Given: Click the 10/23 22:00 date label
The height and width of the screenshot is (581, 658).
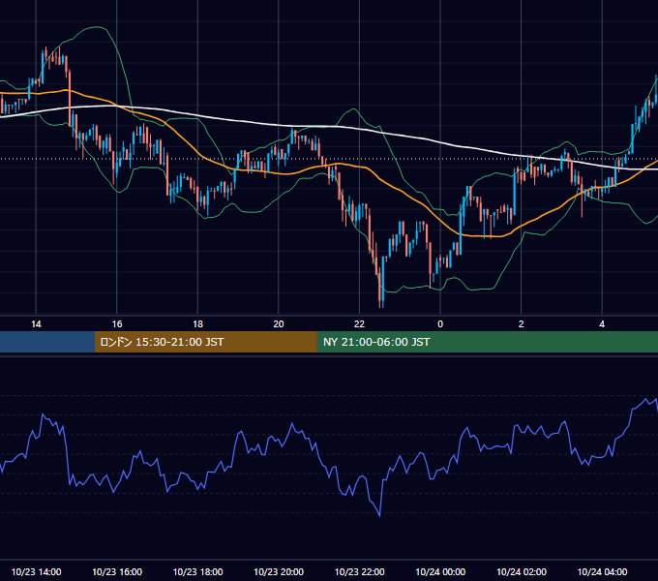Looking at the screenshot, I should (x=359, y=571).
